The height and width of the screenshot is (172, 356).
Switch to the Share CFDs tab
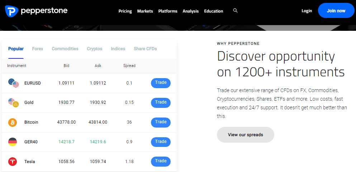click(x=145, y=49)
